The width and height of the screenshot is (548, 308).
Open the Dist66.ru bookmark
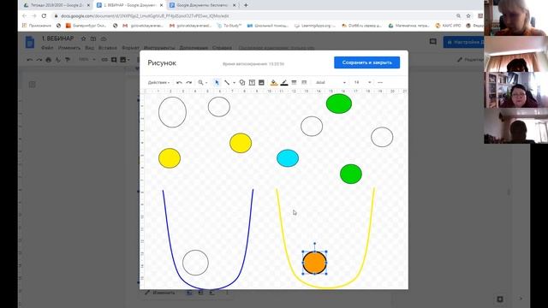click(x=361, y=26)
